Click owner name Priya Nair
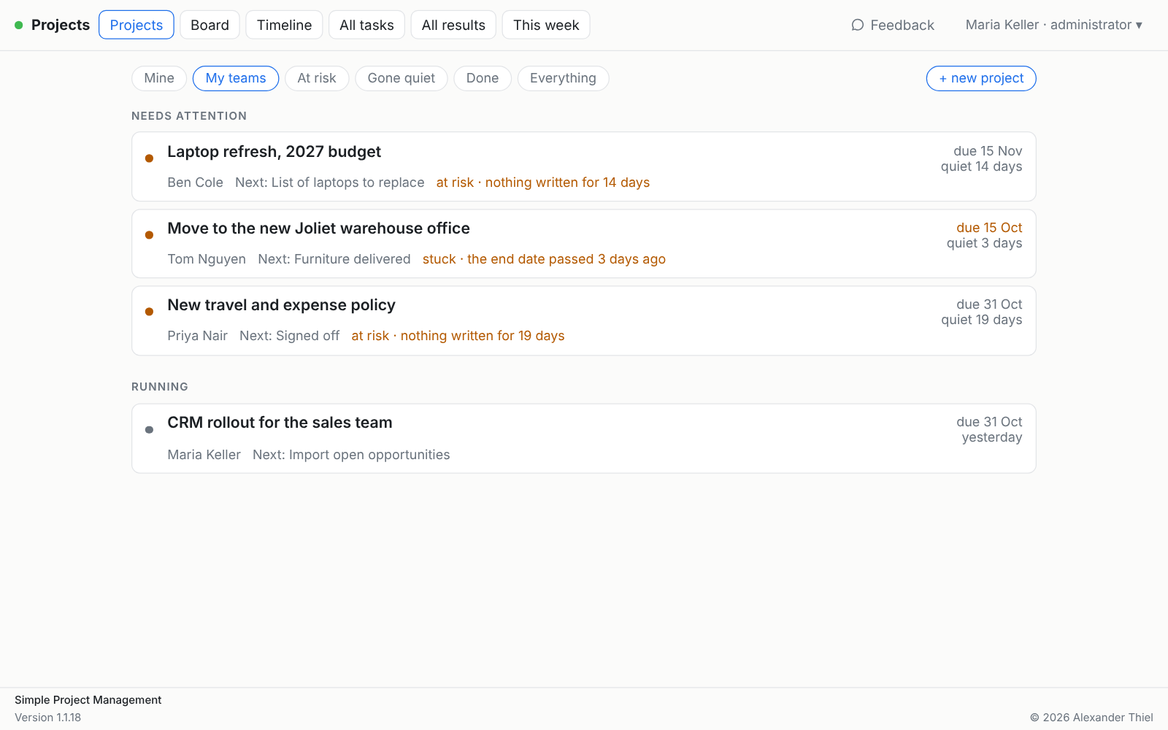 (197, 336)
